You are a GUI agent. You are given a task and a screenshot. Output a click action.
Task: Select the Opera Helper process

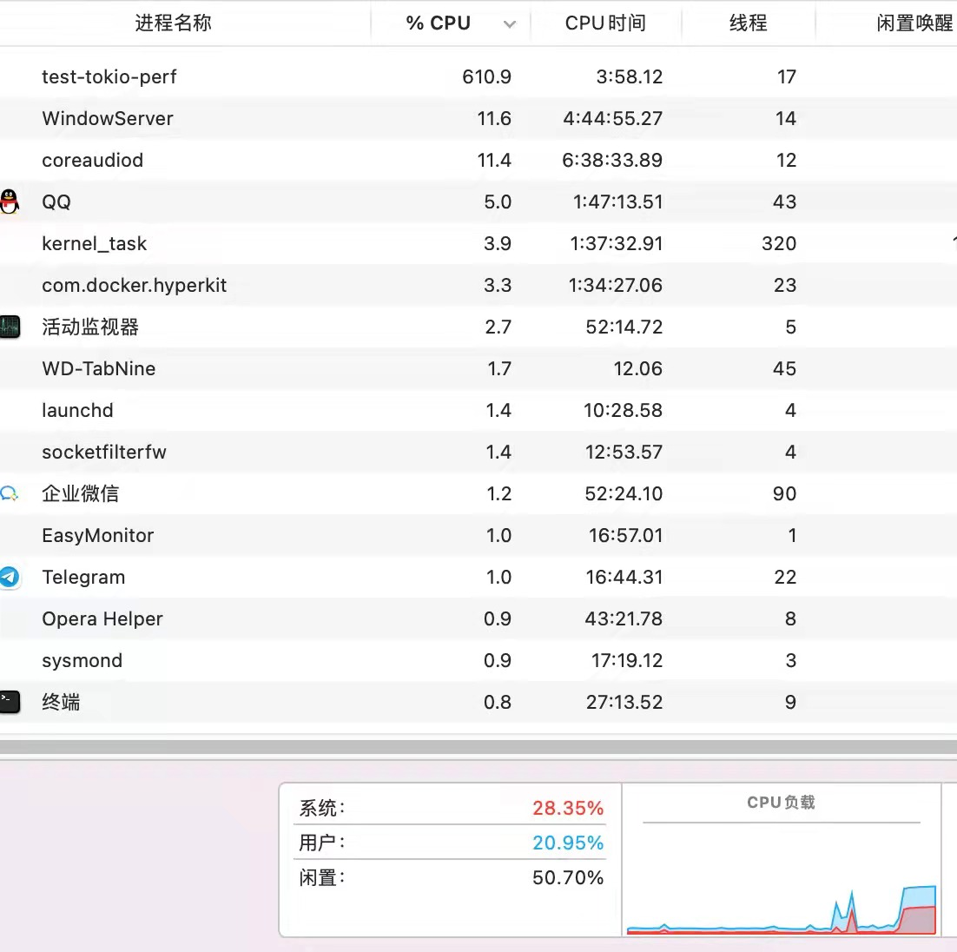102,618
